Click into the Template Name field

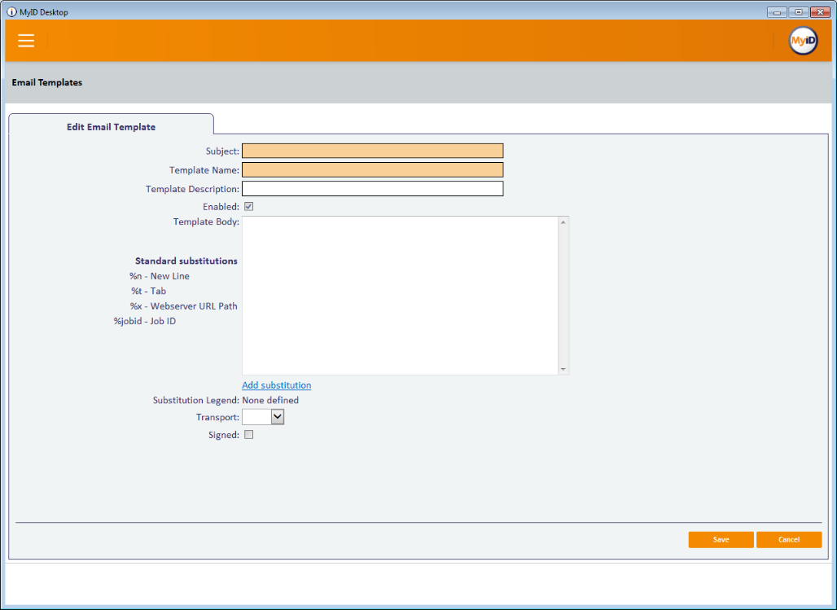[372, 169]
